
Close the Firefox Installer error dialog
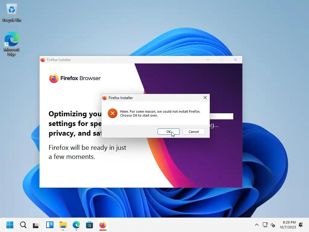click(x=205, y=98)
